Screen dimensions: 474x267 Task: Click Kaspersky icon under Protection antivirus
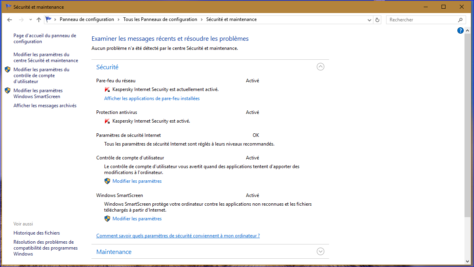[x=107, y=121]
